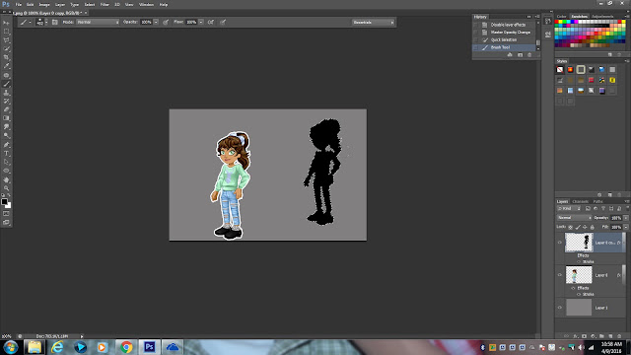Open the File menu
631x355 pixels.
point(18,4)
